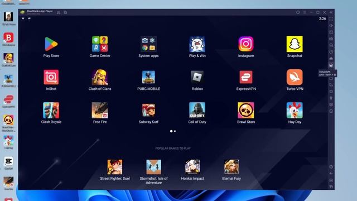The width and height of the screenshot is (357, 201).
Task: Open Brawl Stars inside BlueStacks
Action: coord(246,111)
